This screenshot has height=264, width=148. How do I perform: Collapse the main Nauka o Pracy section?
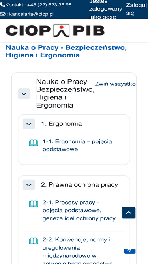click(24, 93)
